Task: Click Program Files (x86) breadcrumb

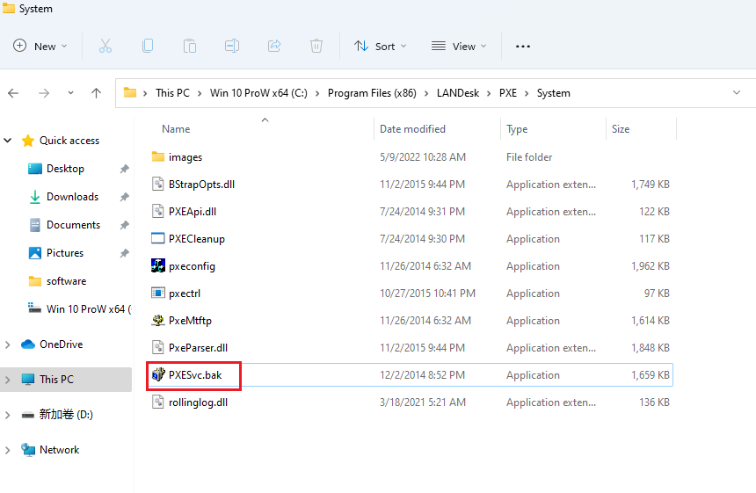Action: pos(372,93)
